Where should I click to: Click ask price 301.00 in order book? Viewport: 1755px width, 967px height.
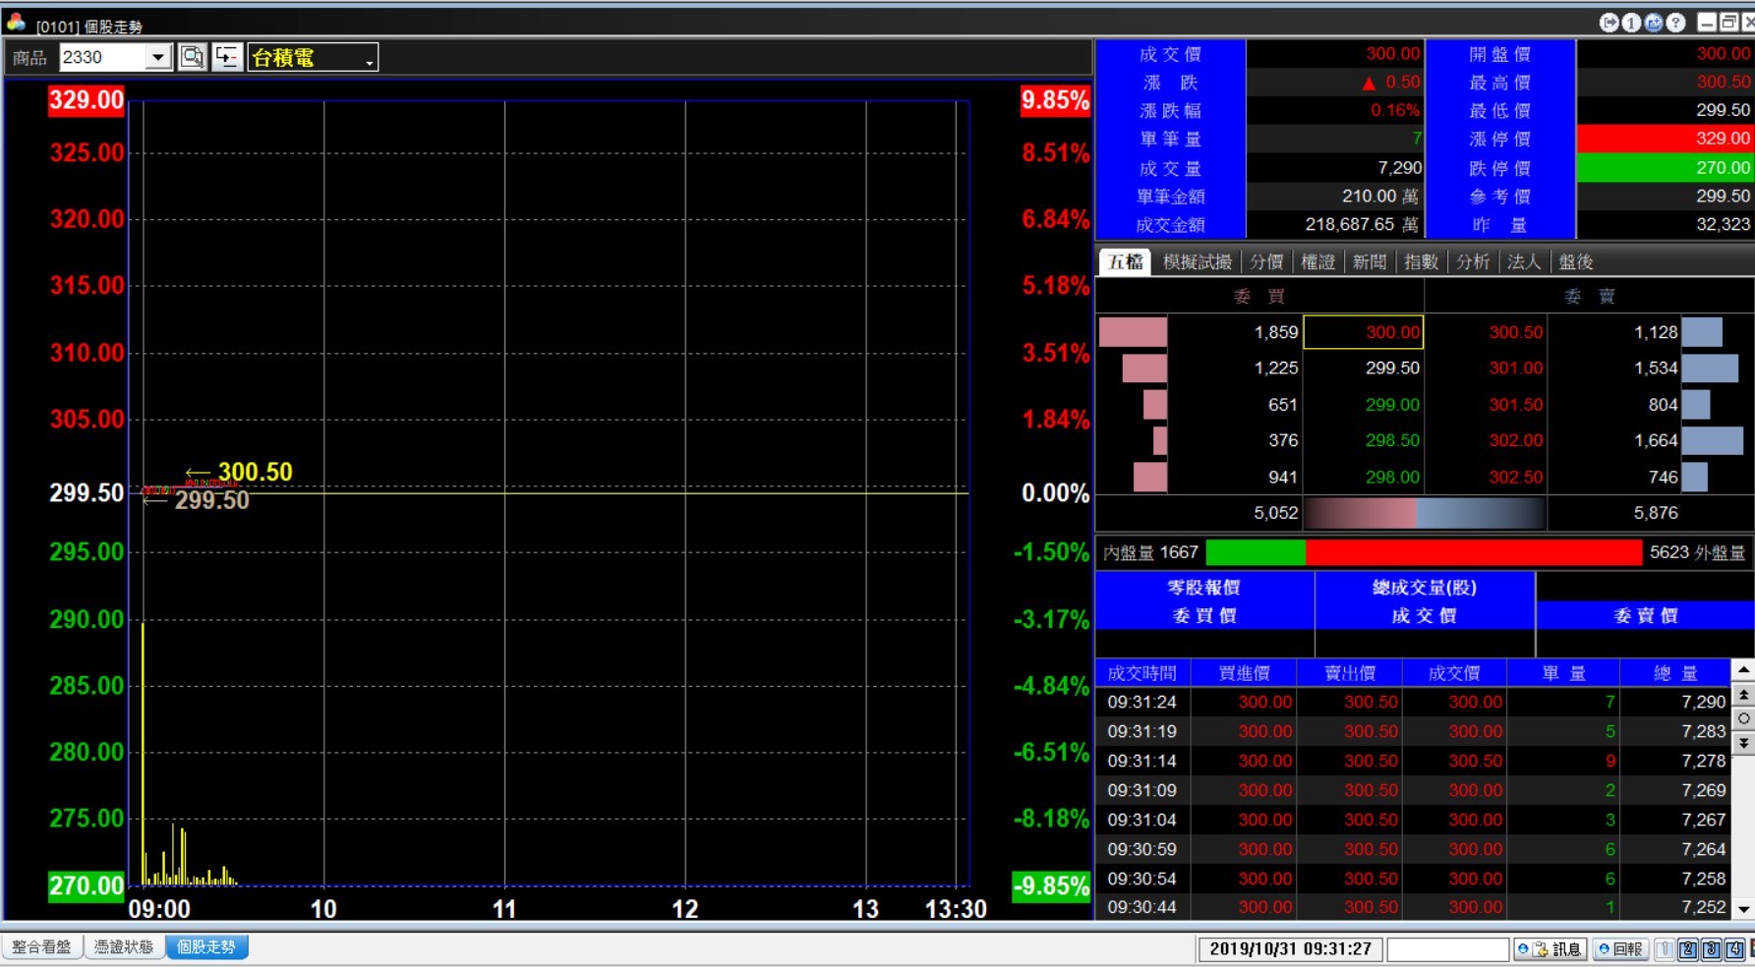click(1515, 368)
